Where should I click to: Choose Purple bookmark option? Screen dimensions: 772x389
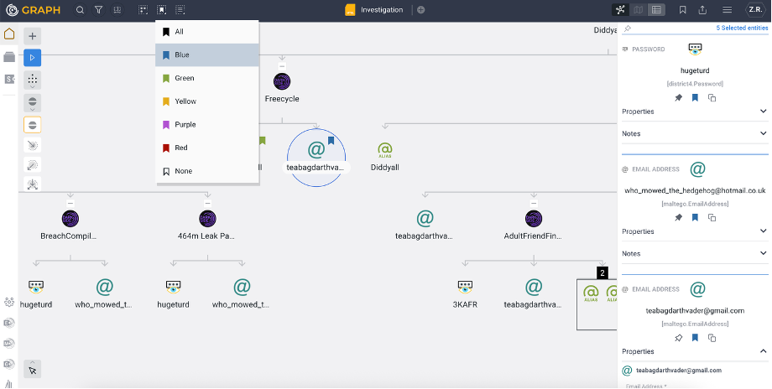[207, 124]
